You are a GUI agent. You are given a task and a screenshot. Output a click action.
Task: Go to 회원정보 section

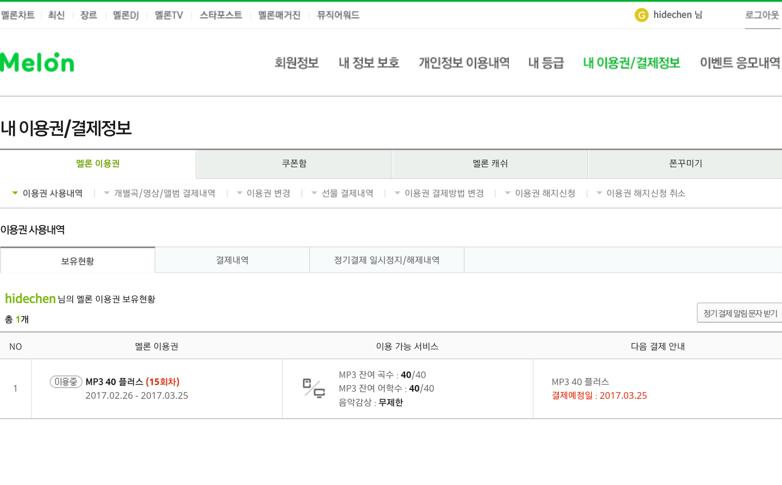297,63
